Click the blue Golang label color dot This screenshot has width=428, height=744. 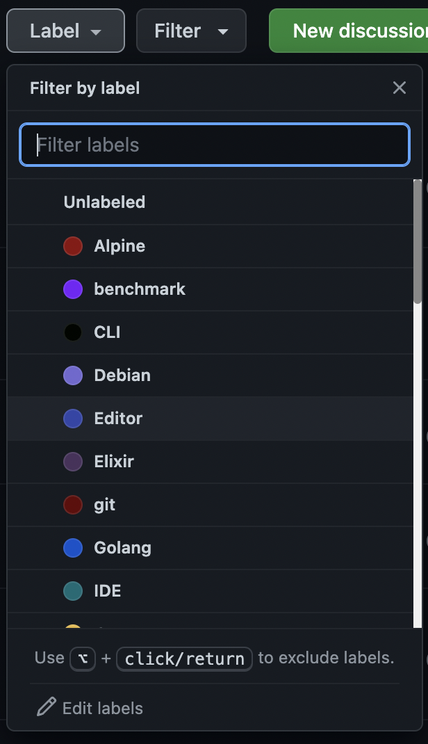click(73, 548)
